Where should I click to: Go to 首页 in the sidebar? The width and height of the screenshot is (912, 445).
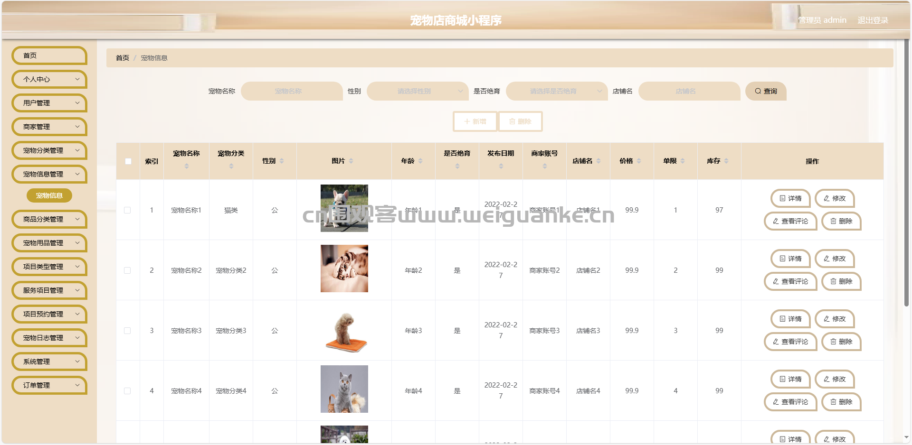point(49,56)
